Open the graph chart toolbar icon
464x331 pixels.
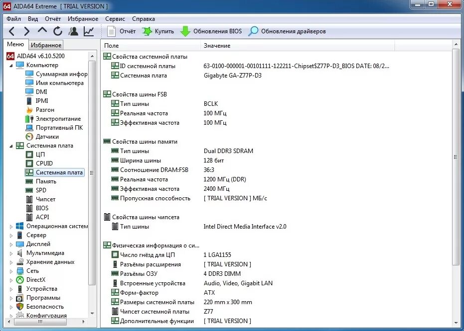89,31
